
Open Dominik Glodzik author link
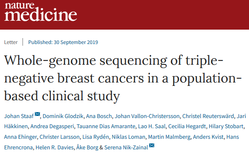(63, 116)
